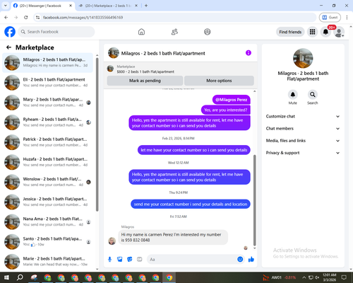The height and width of the screenshot is (283, 353).
Task: Mute this chat using the bell icon
Action: 293,95
